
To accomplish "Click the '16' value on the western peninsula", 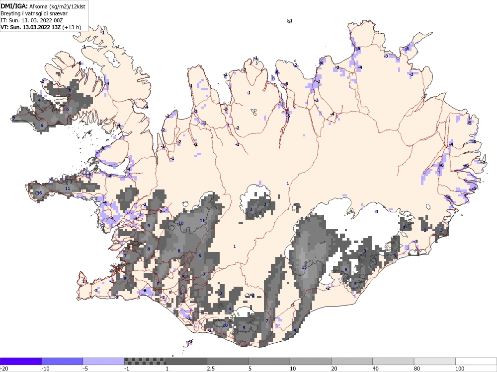I will click(x=39, y=193).
